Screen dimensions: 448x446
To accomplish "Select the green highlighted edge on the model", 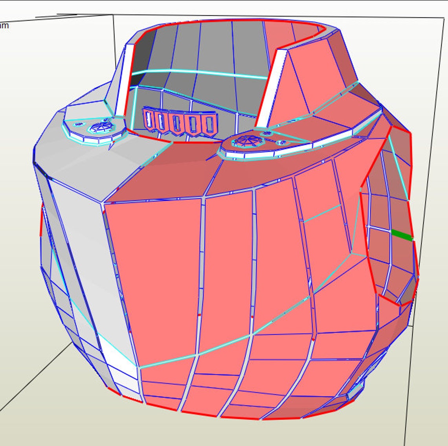I will 402,235.
